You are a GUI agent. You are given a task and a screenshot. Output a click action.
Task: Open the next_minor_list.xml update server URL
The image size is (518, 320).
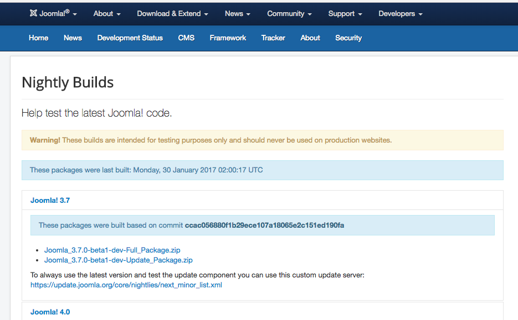click(x=126, y=285)
